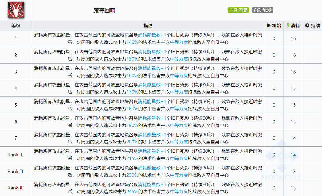This screenshot has height=196, width=322.
Task: Click the blue 140% value in level 1 row
Action: point(132,42)
